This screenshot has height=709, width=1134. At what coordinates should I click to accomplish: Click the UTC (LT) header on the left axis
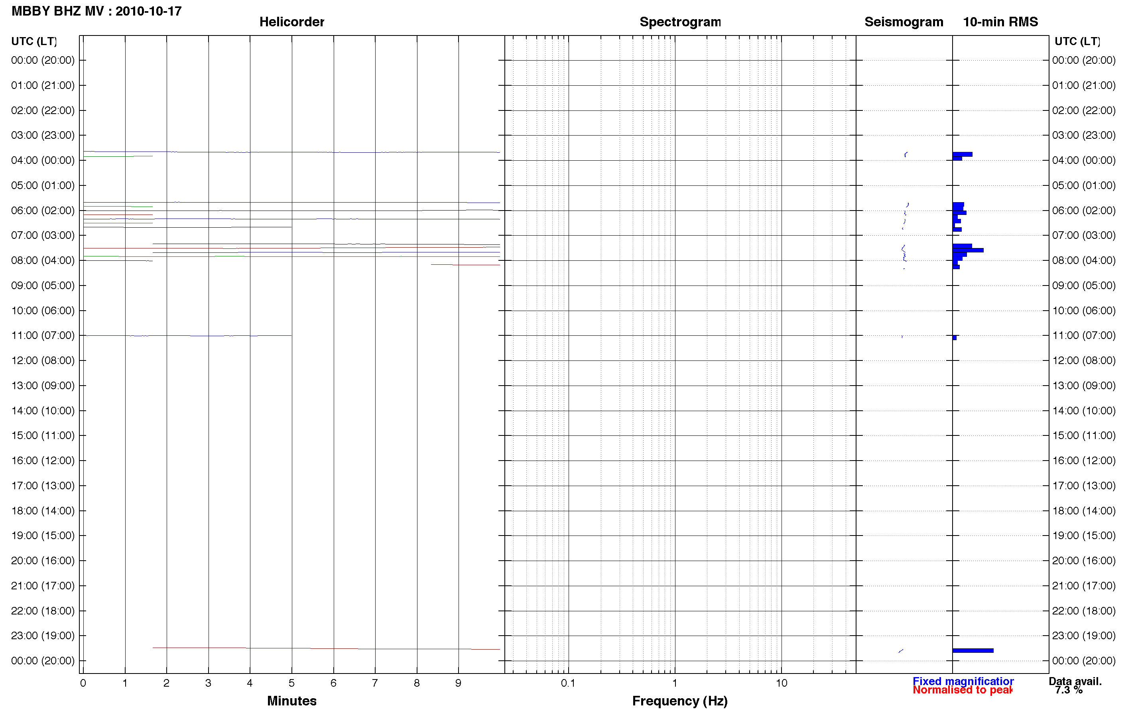34,41
